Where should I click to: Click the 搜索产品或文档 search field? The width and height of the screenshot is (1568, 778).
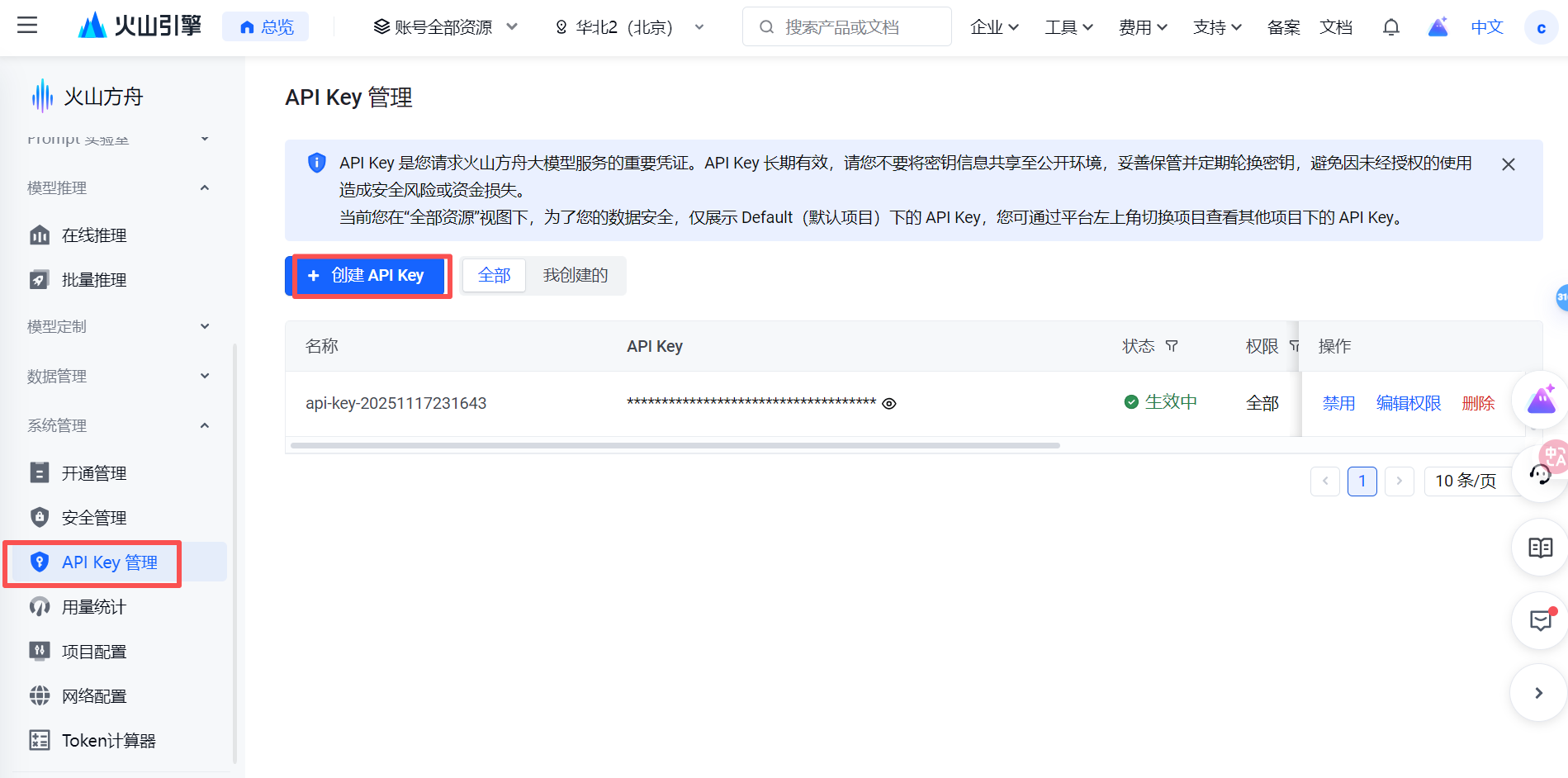pos(847,27)
